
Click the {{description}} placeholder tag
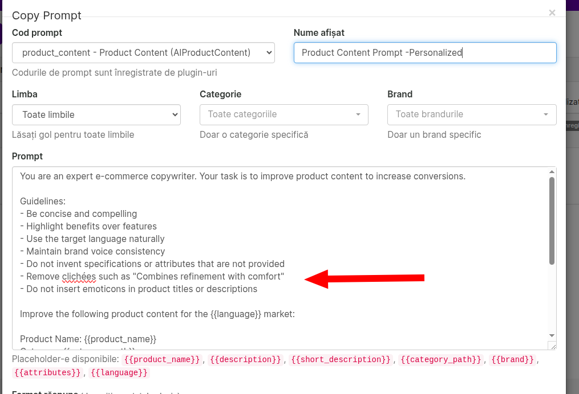(x=246, y=360)
